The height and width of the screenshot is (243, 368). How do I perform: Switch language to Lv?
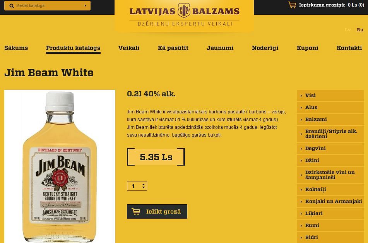point(348,29)
